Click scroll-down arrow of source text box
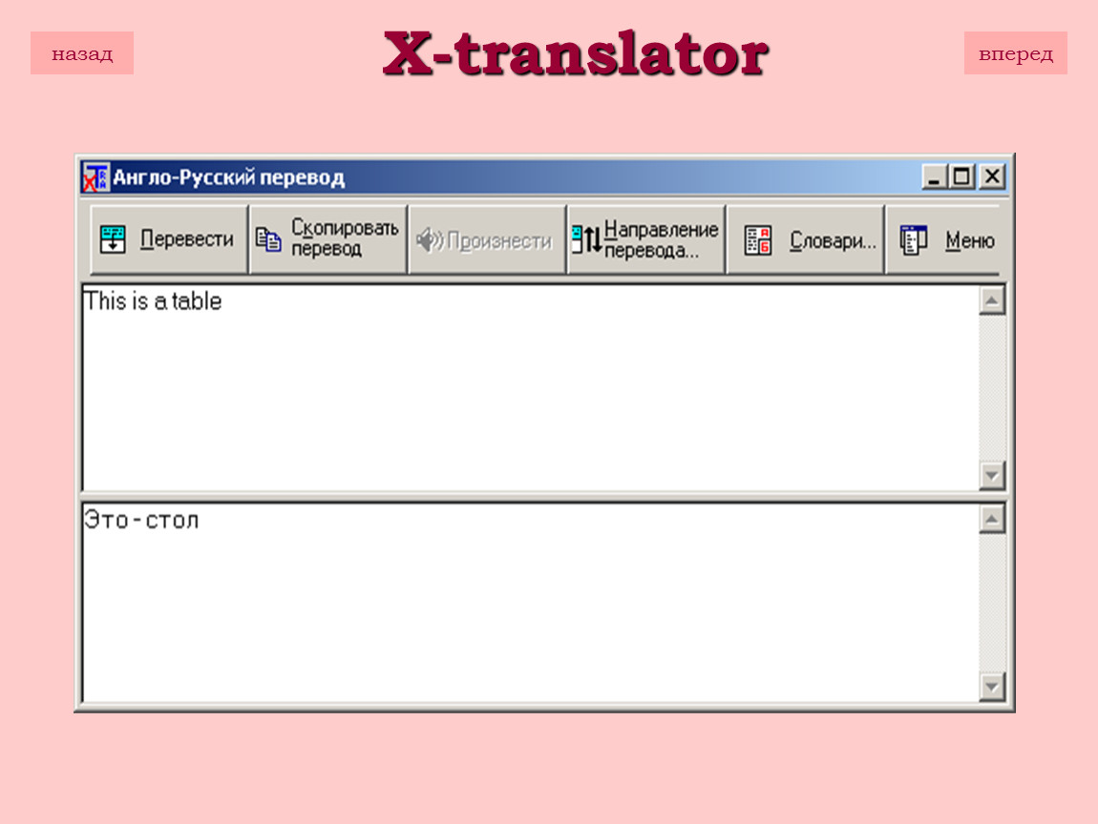Image resolution: width=1098 pixels, height=824 pixels. [x=992, y=476]
